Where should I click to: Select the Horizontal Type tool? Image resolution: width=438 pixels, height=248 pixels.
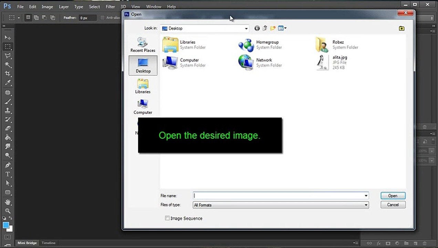[x=8, y=174]
